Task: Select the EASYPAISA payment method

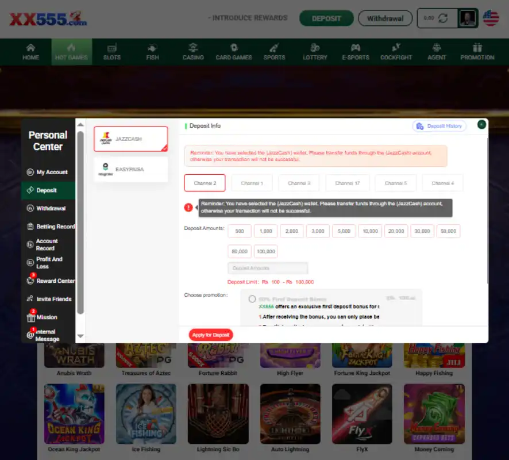Action: click(x=131, y=169)
